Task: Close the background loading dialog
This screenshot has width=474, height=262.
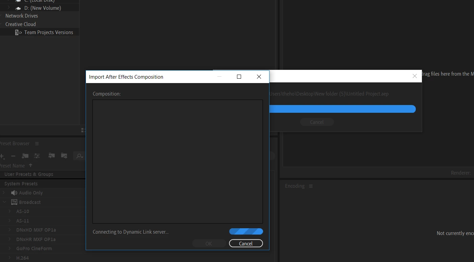Action: 414,76
